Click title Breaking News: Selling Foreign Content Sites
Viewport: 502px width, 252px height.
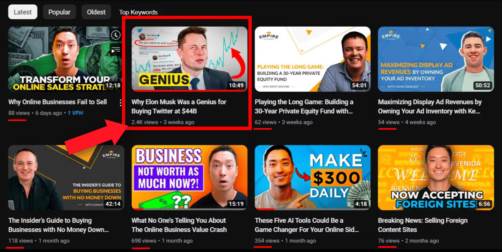(x=423, y=225)
